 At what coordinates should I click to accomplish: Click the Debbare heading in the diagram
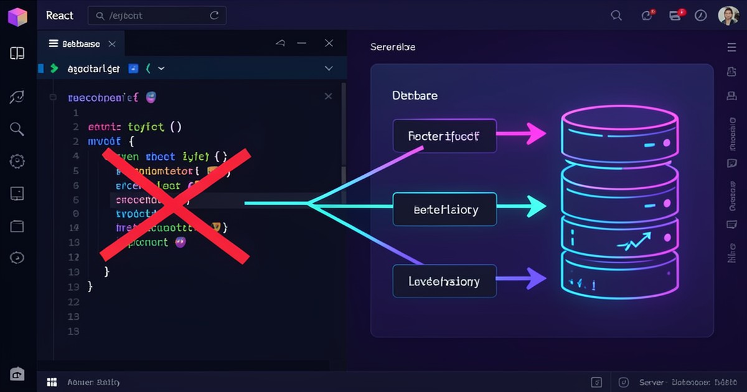[x=415, y=96]
